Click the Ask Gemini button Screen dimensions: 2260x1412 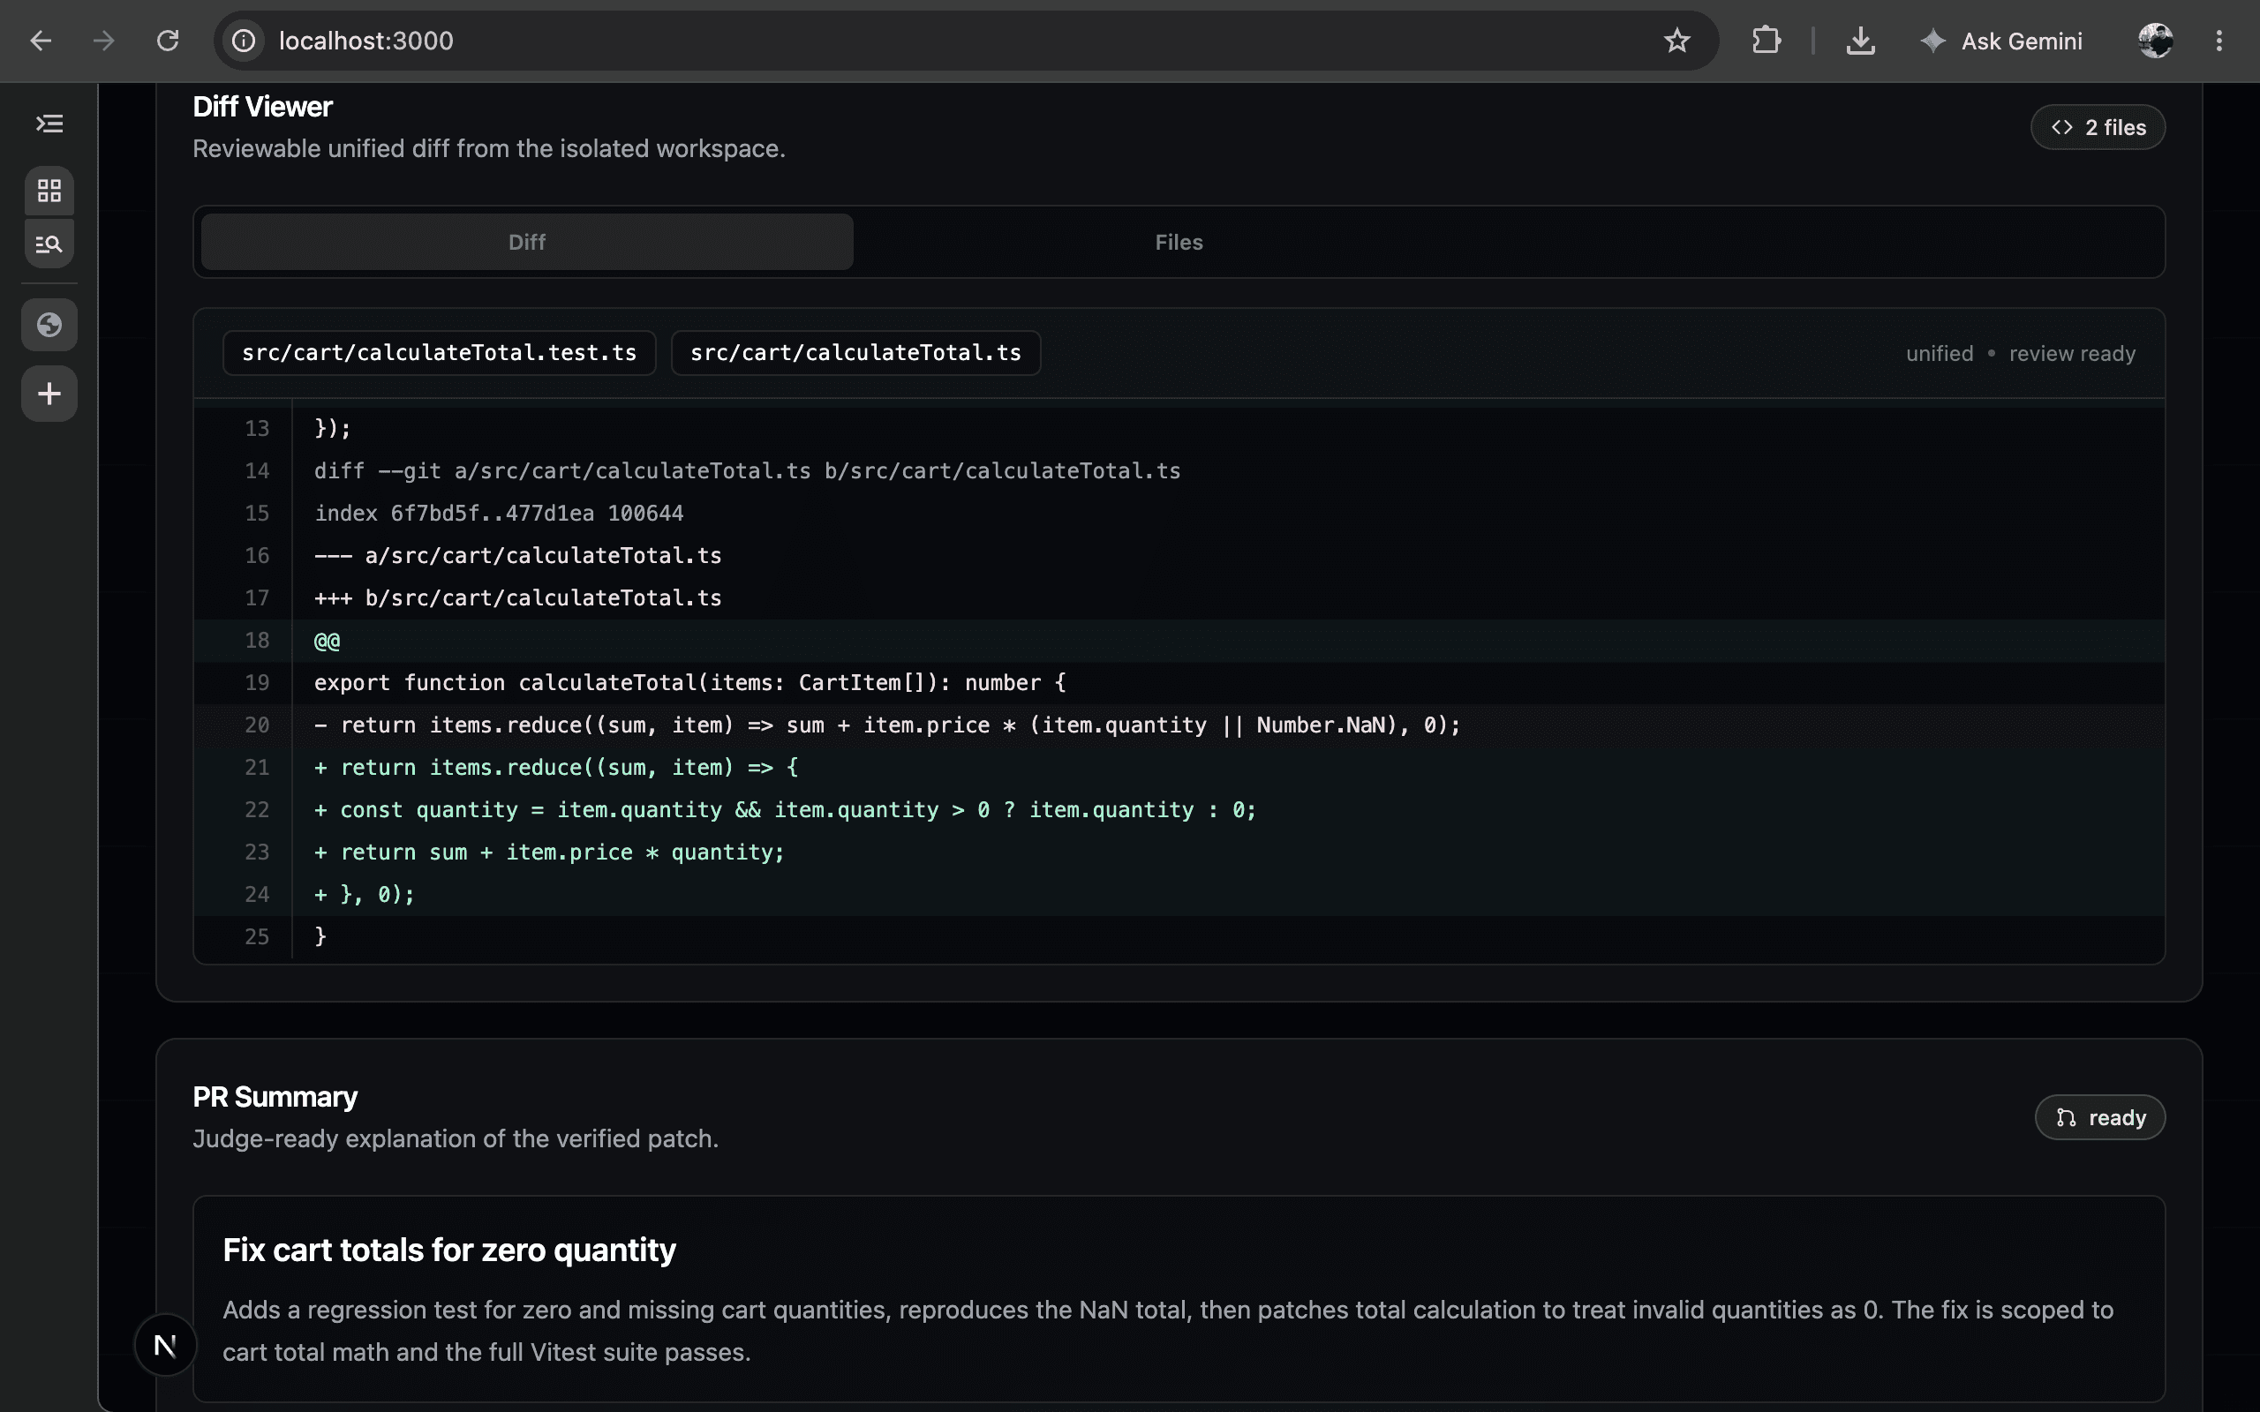click(2001, 41)
